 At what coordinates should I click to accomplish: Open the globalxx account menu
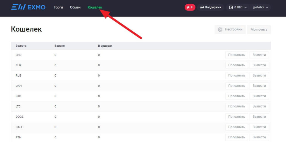pos(260,7)
